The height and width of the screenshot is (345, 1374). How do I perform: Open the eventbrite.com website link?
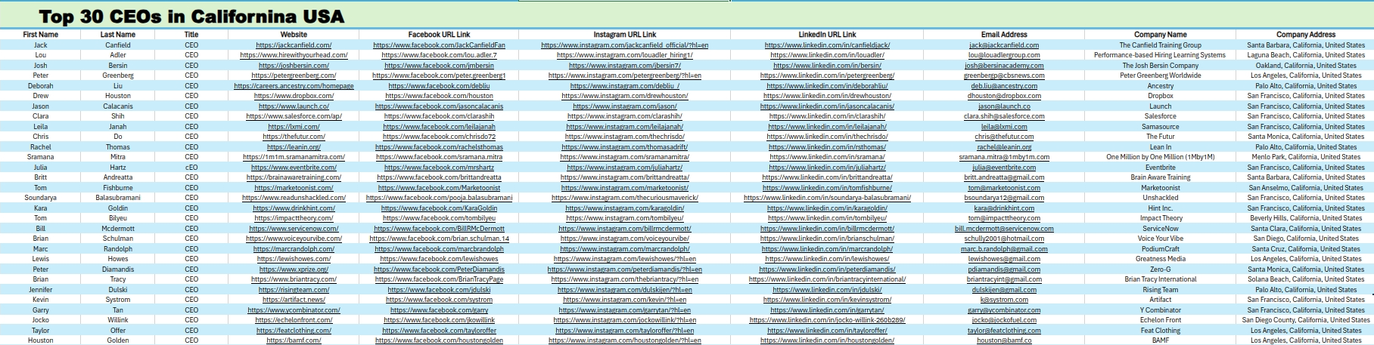click(x=294, y=168)
